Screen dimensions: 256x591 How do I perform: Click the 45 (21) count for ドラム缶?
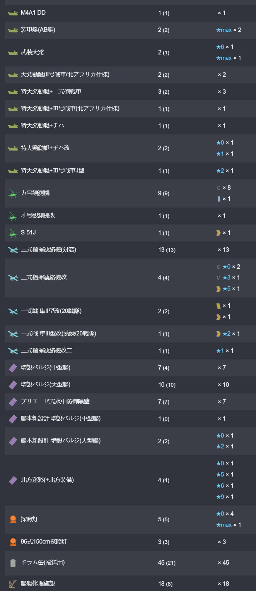pos(167,563)
